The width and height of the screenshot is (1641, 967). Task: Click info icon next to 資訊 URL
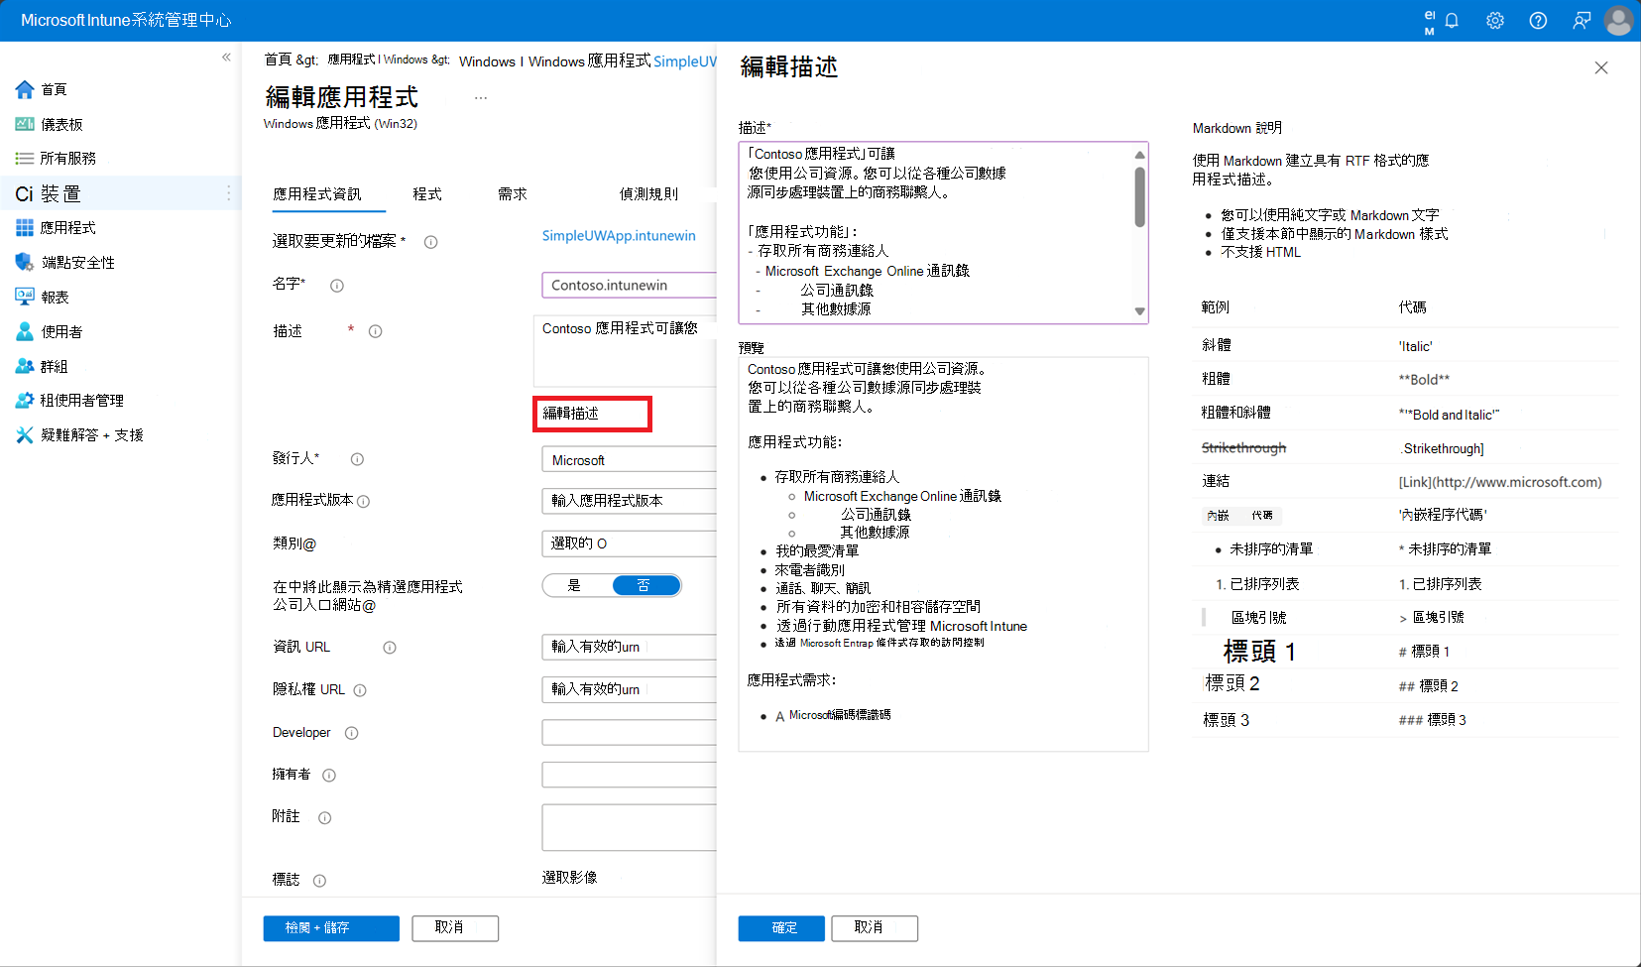point(390,648)
